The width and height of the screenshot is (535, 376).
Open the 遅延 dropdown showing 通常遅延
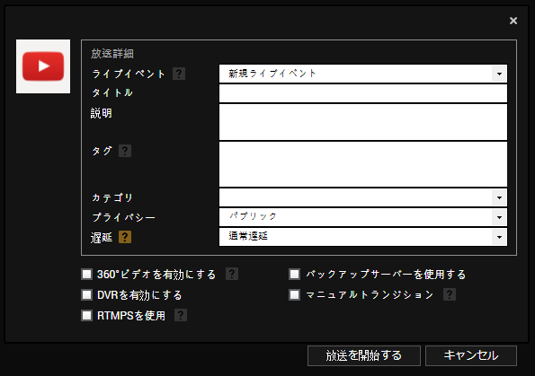(363, 237)
